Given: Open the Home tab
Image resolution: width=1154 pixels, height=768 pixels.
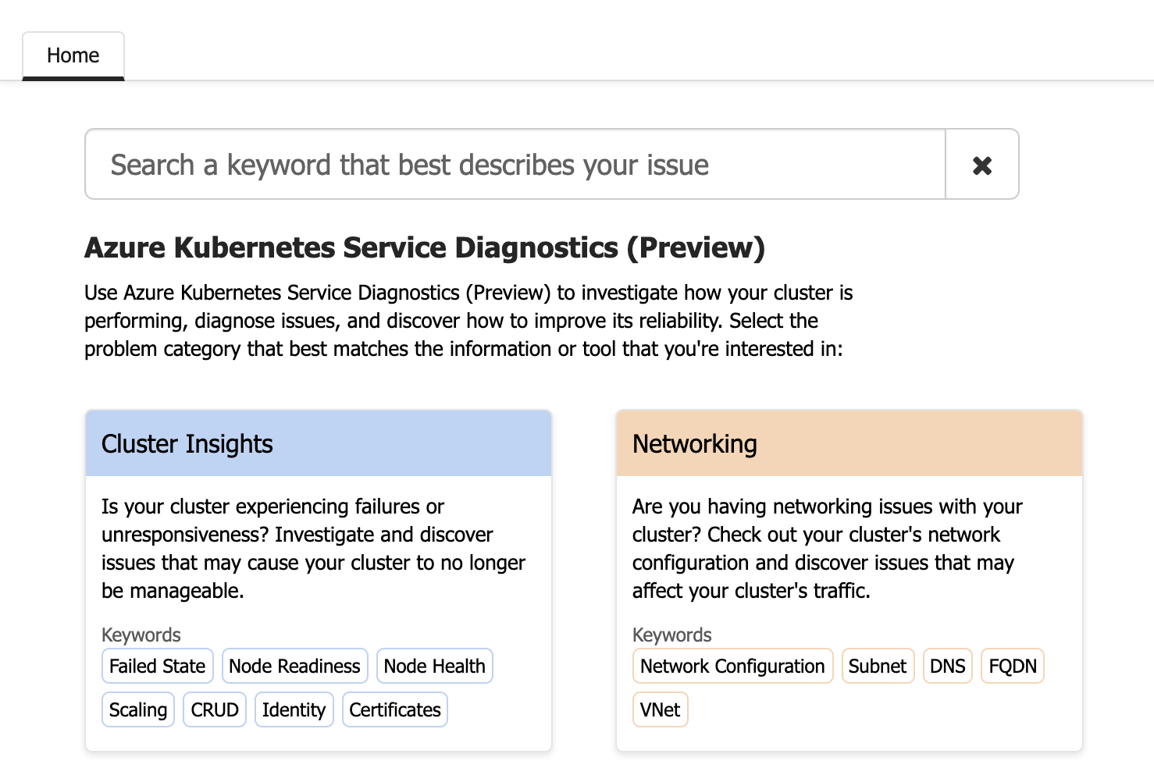Looking at the screenshot, I should [73, 55].
